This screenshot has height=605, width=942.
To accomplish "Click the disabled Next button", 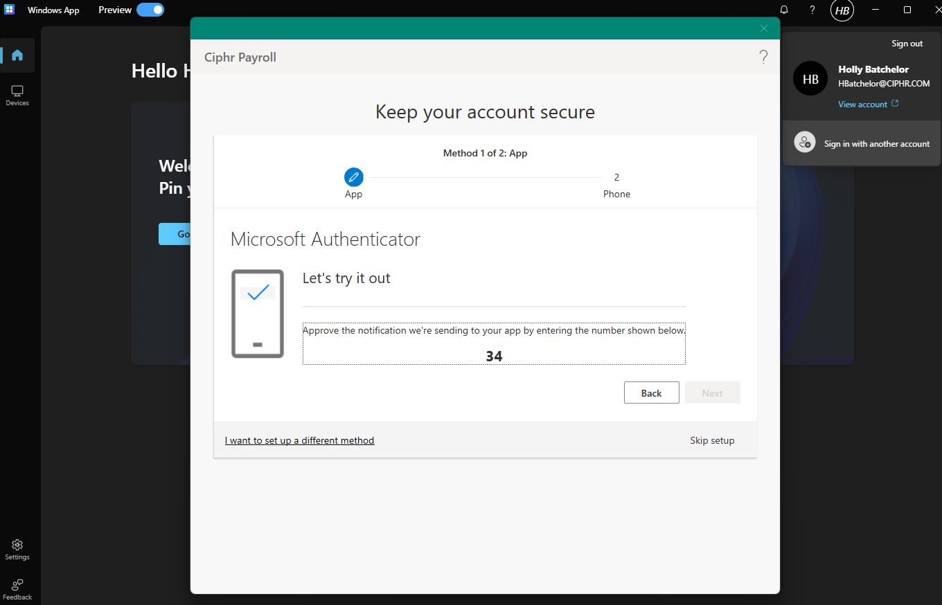I will coord(712,392).
